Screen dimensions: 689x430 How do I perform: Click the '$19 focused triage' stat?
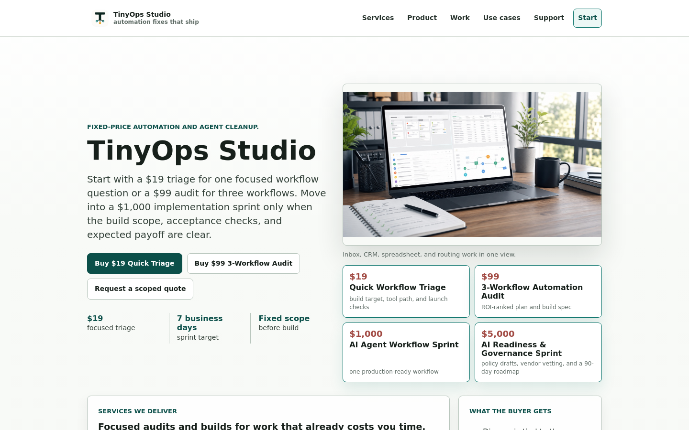111,323
